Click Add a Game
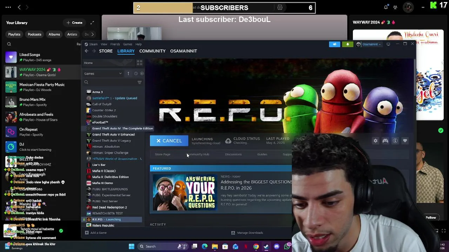449x252 pixels. coord(96,233)
